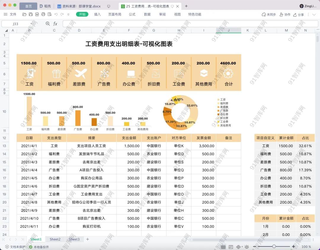320x250 pixels.
Task: Open the 插入 (Insert) ribbon tab
Action: (x=97, y=14)
